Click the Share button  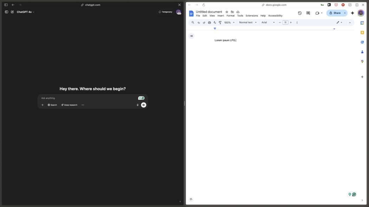(336, 13)
